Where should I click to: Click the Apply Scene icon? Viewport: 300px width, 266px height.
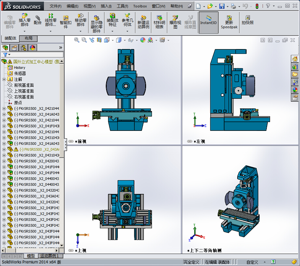pyautogui.click(x=150, y=40)
